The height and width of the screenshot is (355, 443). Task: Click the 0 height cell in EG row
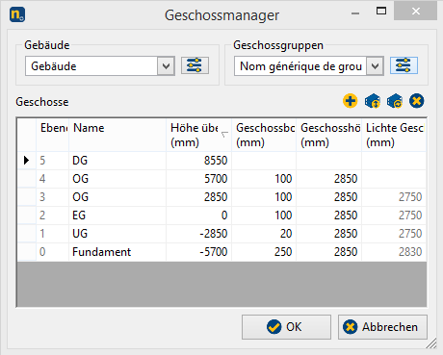[x=199, y=216]
